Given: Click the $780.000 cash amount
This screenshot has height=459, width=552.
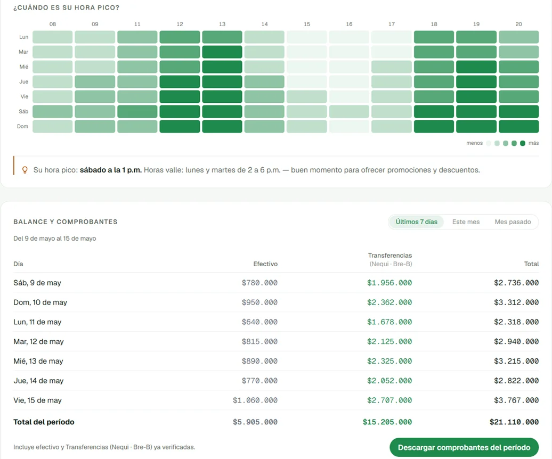Looking at the screenshot, I should [x=259, y=283].
